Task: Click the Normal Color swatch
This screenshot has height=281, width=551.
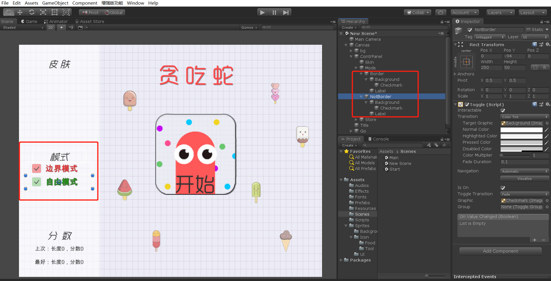Action: [521, 130]
